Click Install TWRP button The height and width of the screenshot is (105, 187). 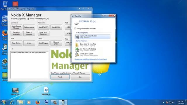pos(44,27)
